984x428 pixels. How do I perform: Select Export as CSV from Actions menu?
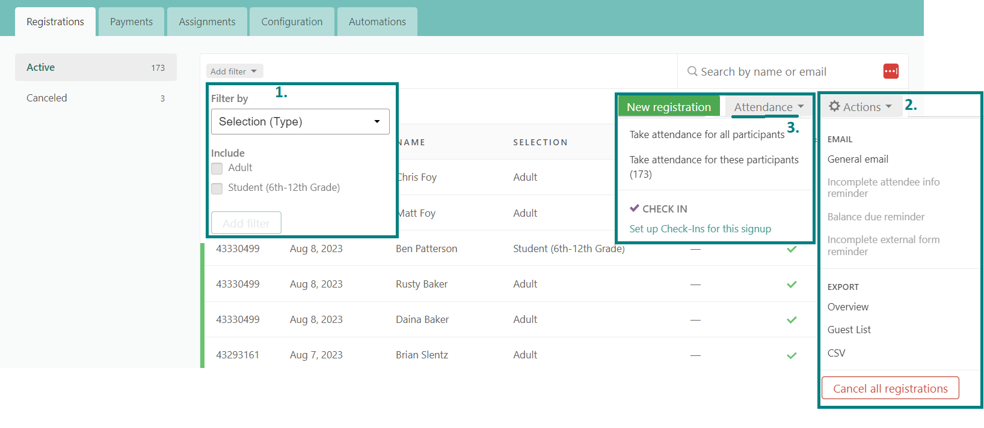(x=836, y=353)
